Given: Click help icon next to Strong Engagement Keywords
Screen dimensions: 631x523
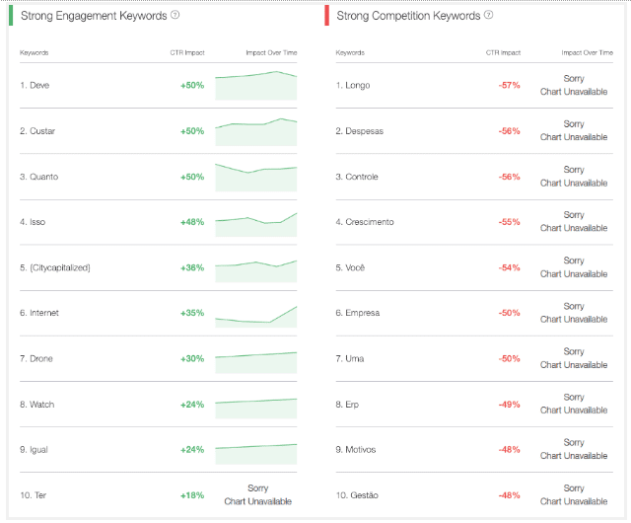Looking at the screenshot, I should tap(175, 15).
